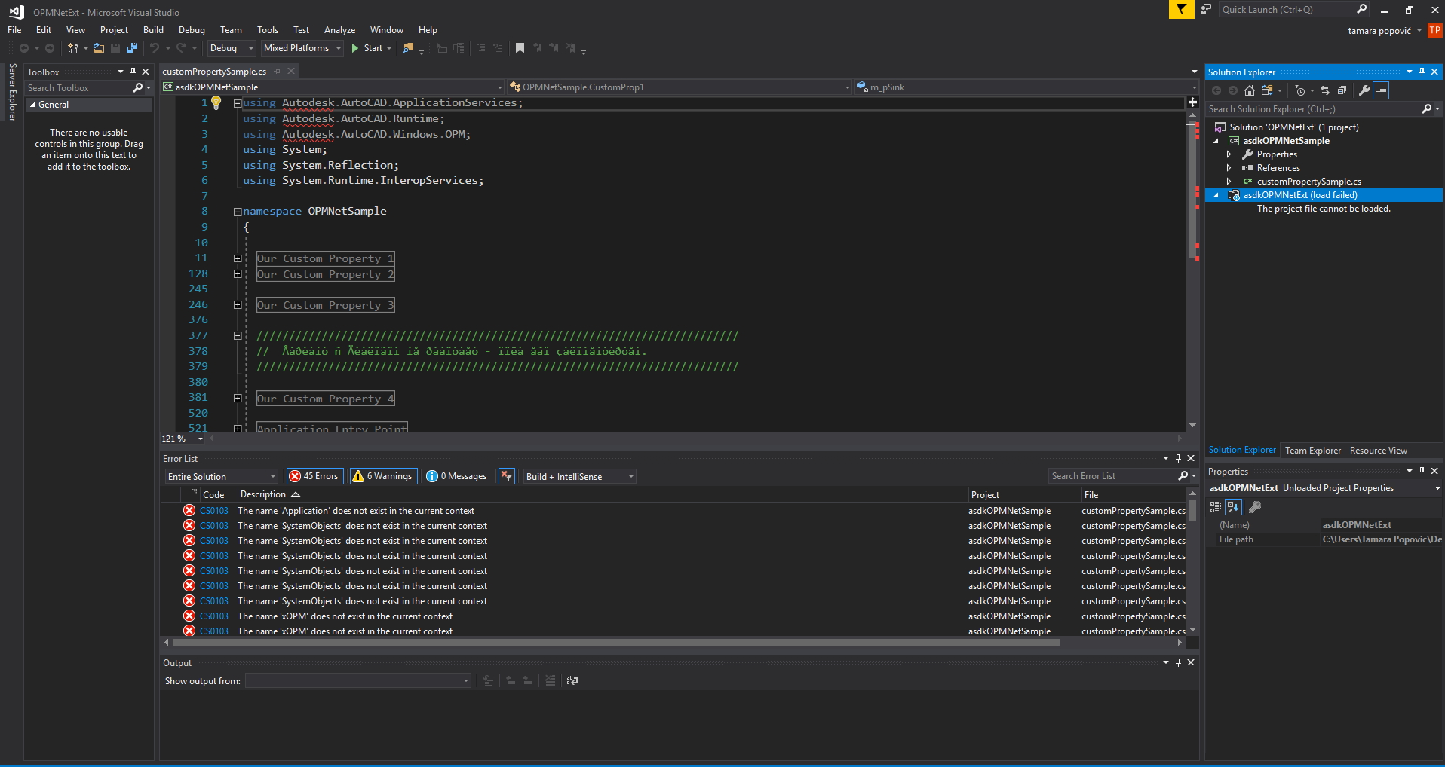Viewport: 1445px width, 767px height.
Task: Collapse all items in Solution Explorer
Action: pos(1342,90)
